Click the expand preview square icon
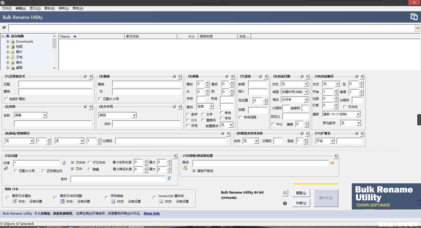This screenshot has height=228, width=421. coord(285,193)
